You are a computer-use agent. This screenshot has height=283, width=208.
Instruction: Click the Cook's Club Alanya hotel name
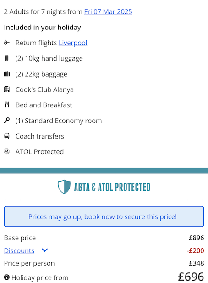[44, 89]
